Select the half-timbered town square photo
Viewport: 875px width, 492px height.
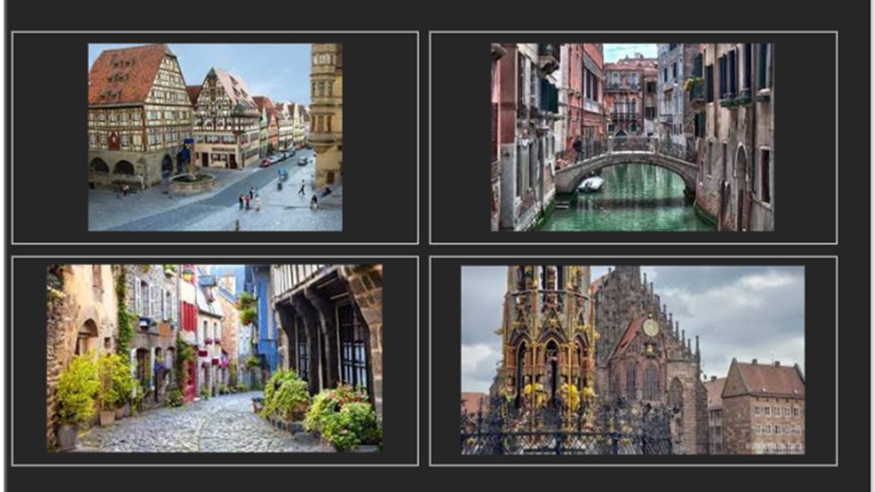click(x=215, y=137)
